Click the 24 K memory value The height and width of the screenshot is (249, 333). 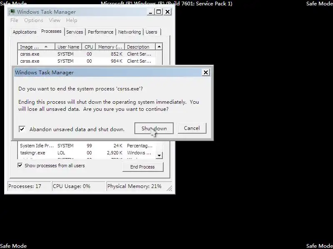click(x=118, y=146)
